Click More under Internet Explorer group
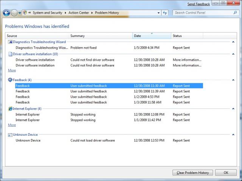Image resolution: width=242 pixels, height=181 pixels. (x=12, y=125)
